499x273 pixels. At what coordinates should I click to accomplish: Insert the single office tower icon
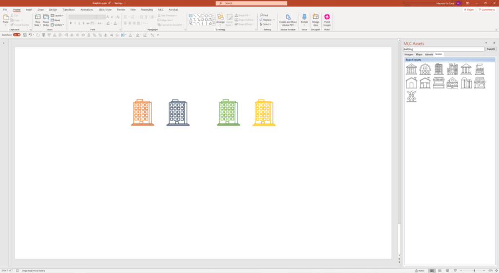439,69
